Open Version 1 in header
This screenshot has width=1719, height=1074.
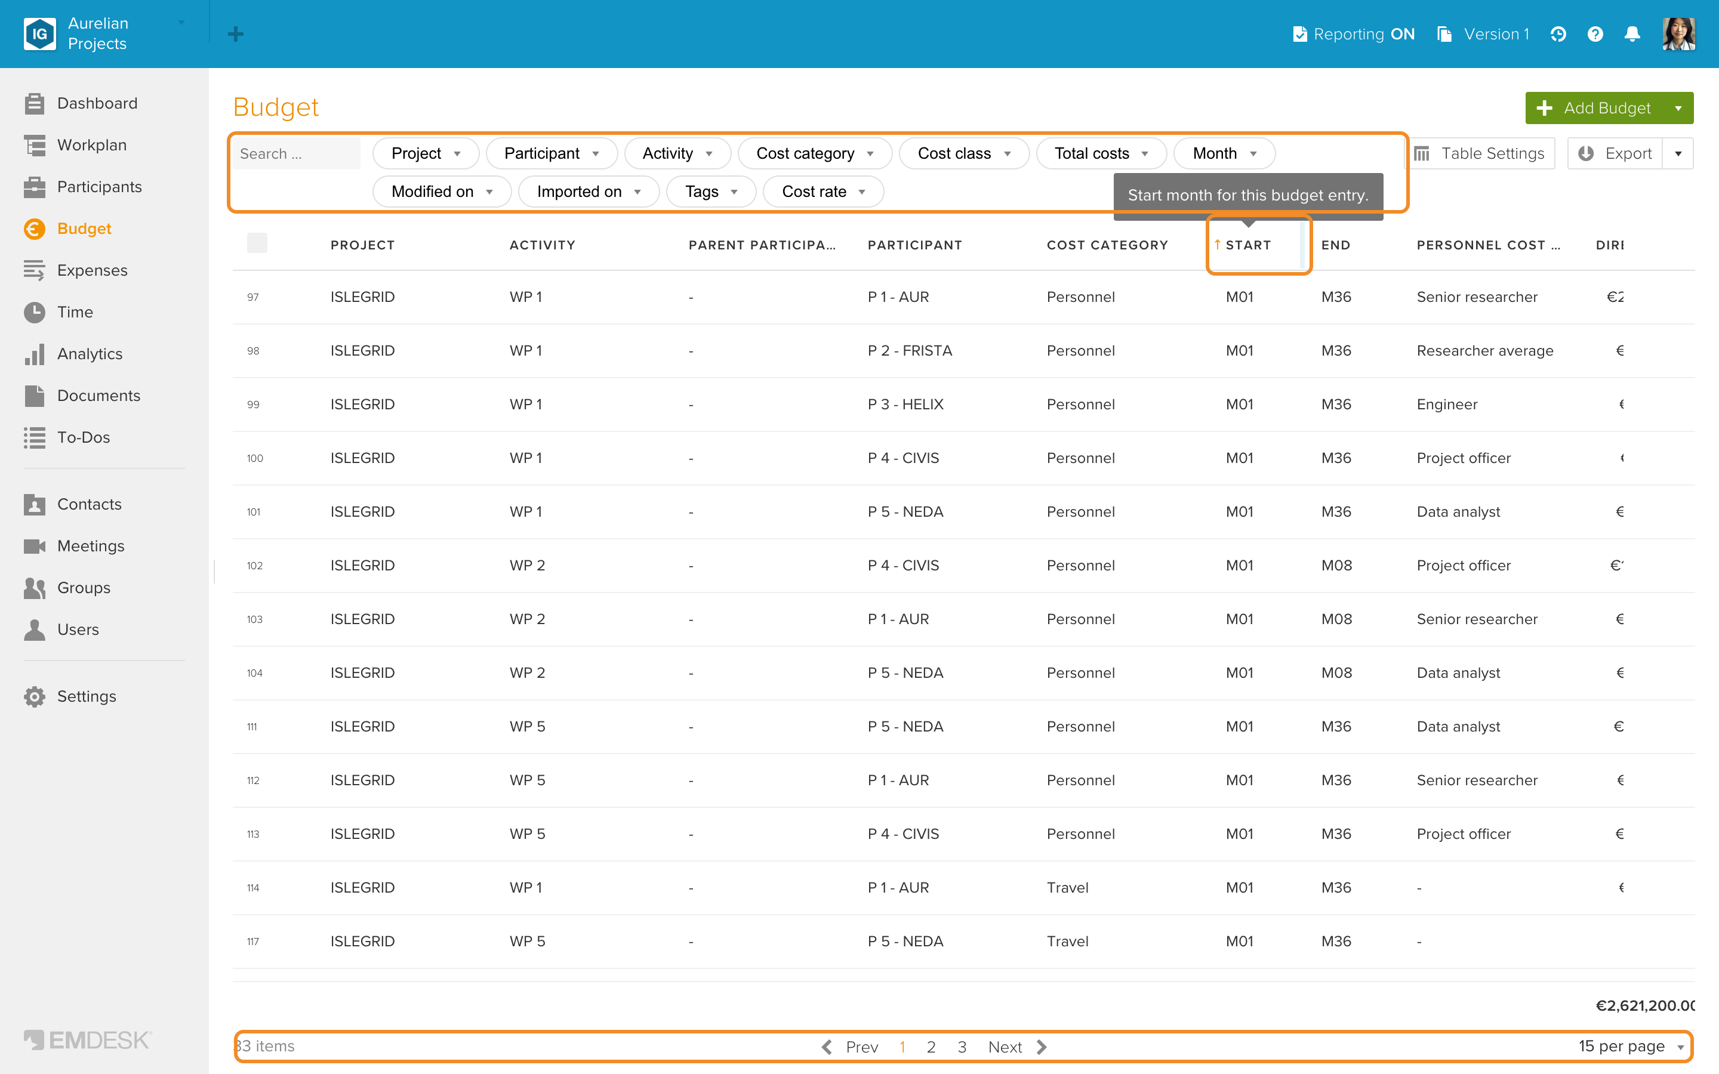[1483, 34]
